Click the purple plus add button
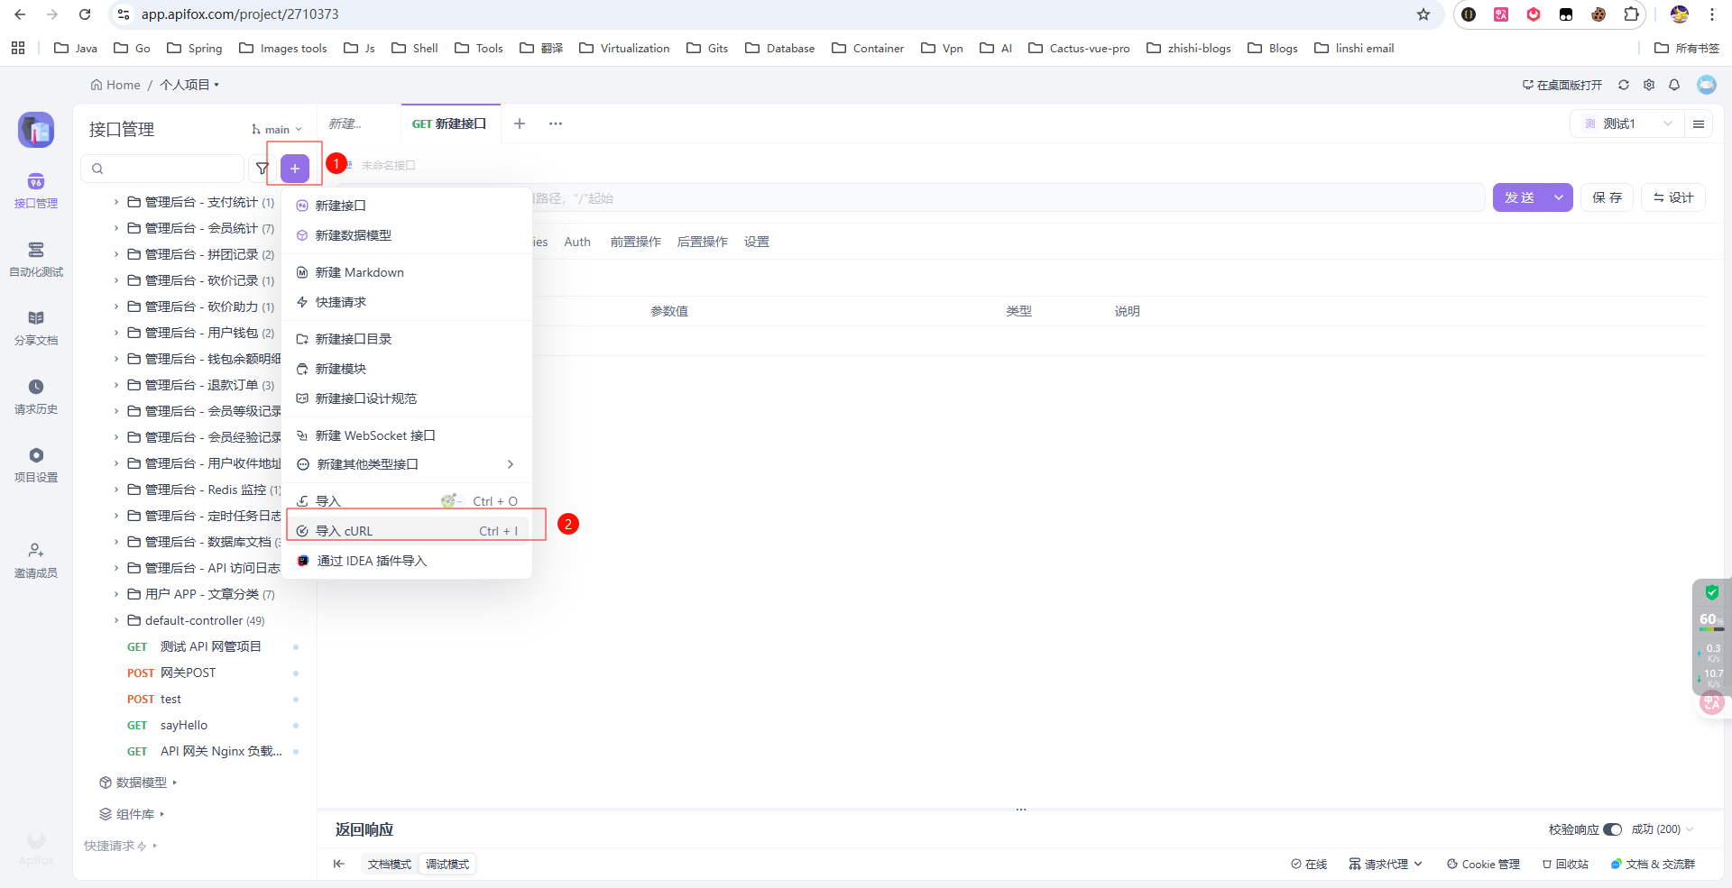Image resolution: width=1732 pixels, height=888 pixels. [295, 169]
